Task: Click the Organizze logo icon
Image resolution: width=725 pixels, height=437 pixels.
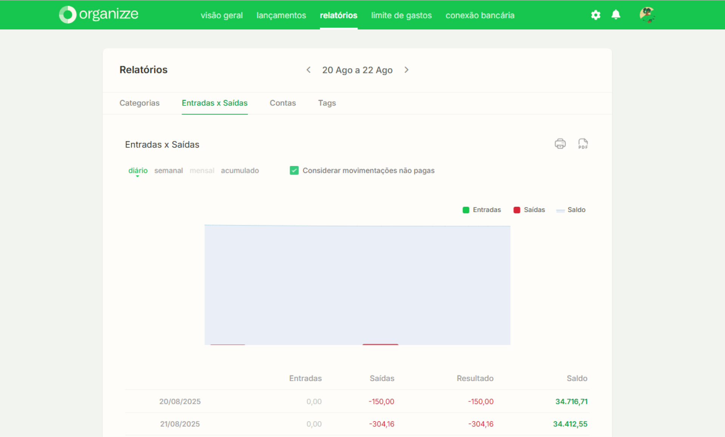Action: [x=68, y=15]
